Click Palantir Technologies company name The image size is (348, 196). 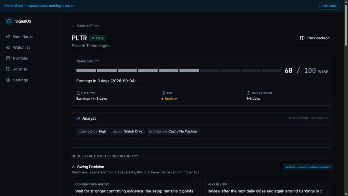tap(91, 46)
